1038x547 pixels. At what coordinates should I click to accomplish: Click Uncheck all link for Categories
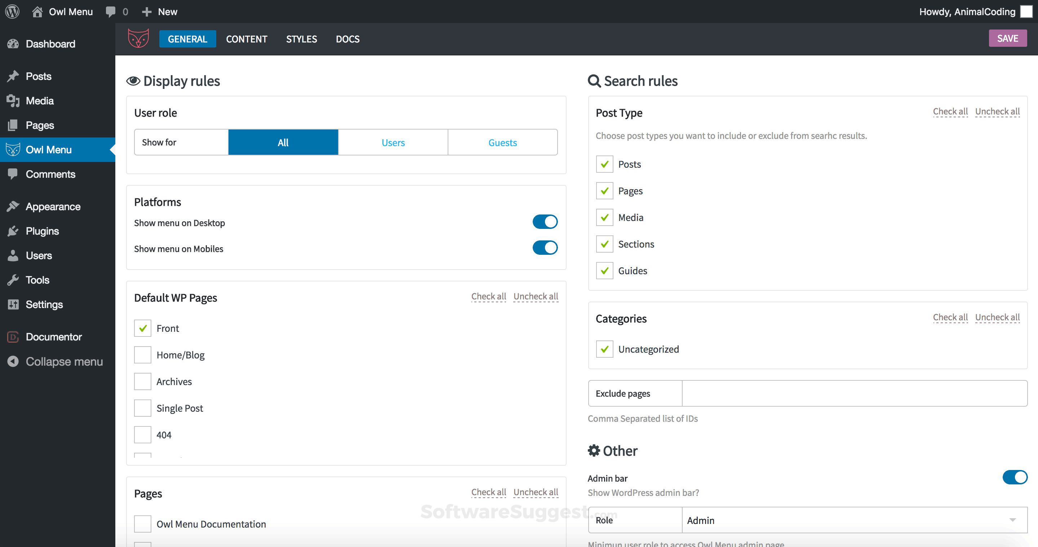[997, 317]
